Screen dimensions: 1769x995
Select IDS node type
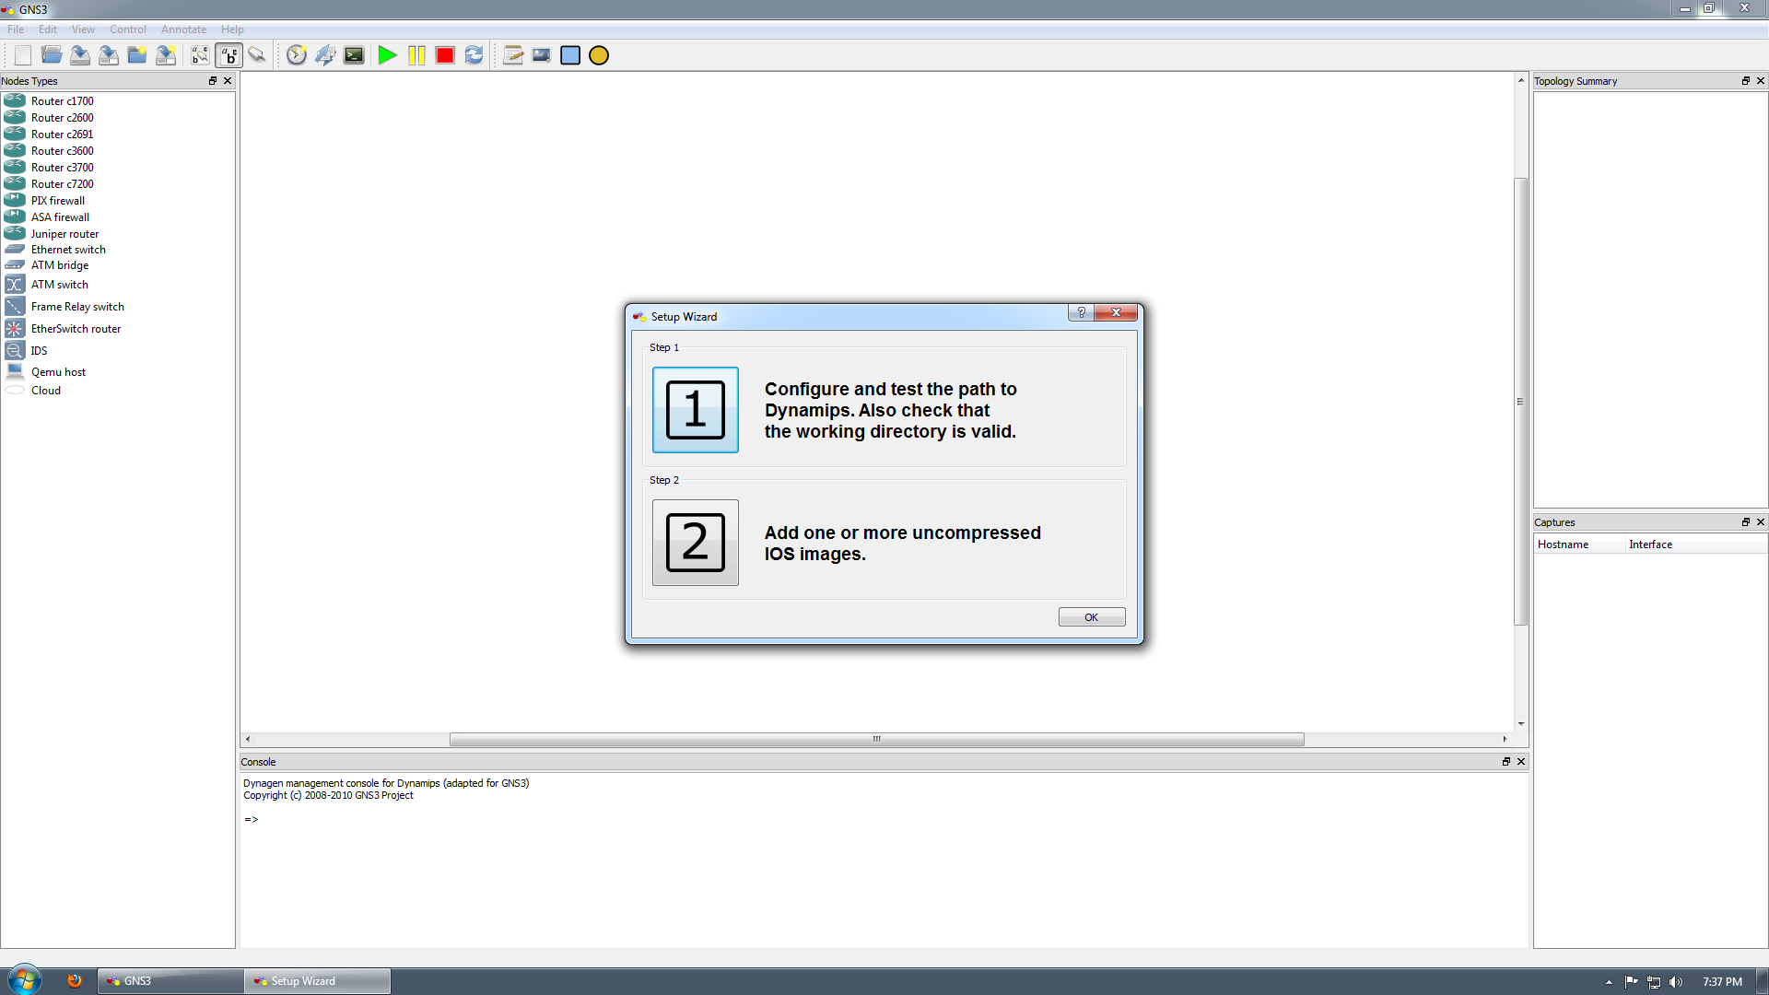pyautogui.click(x=118, y=351)
